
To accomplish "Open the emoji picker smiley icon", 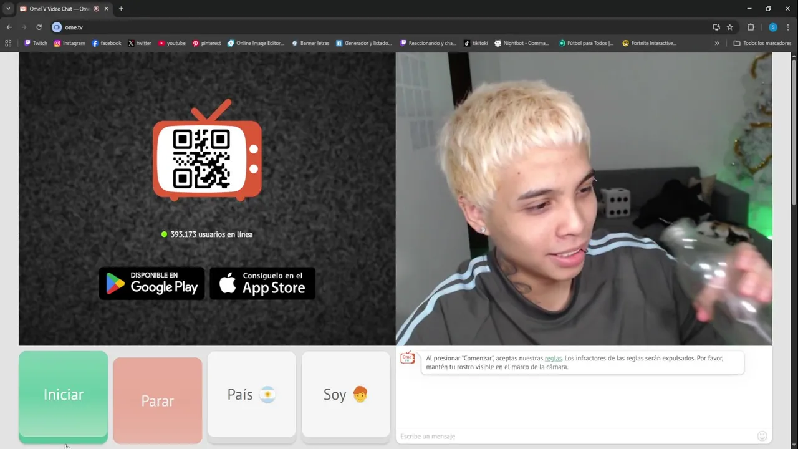I will pyautogui.click(x=762, y=436).
